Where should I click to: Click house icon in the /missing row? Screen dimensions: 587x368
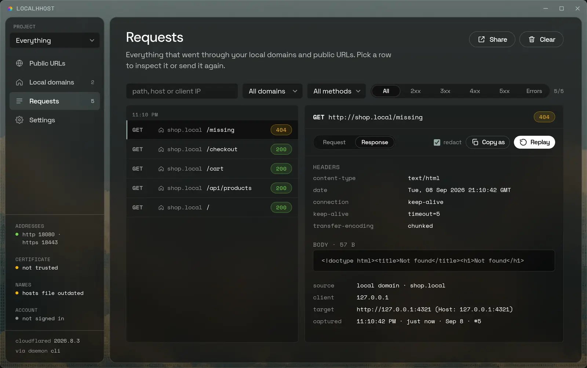[161, 130]
